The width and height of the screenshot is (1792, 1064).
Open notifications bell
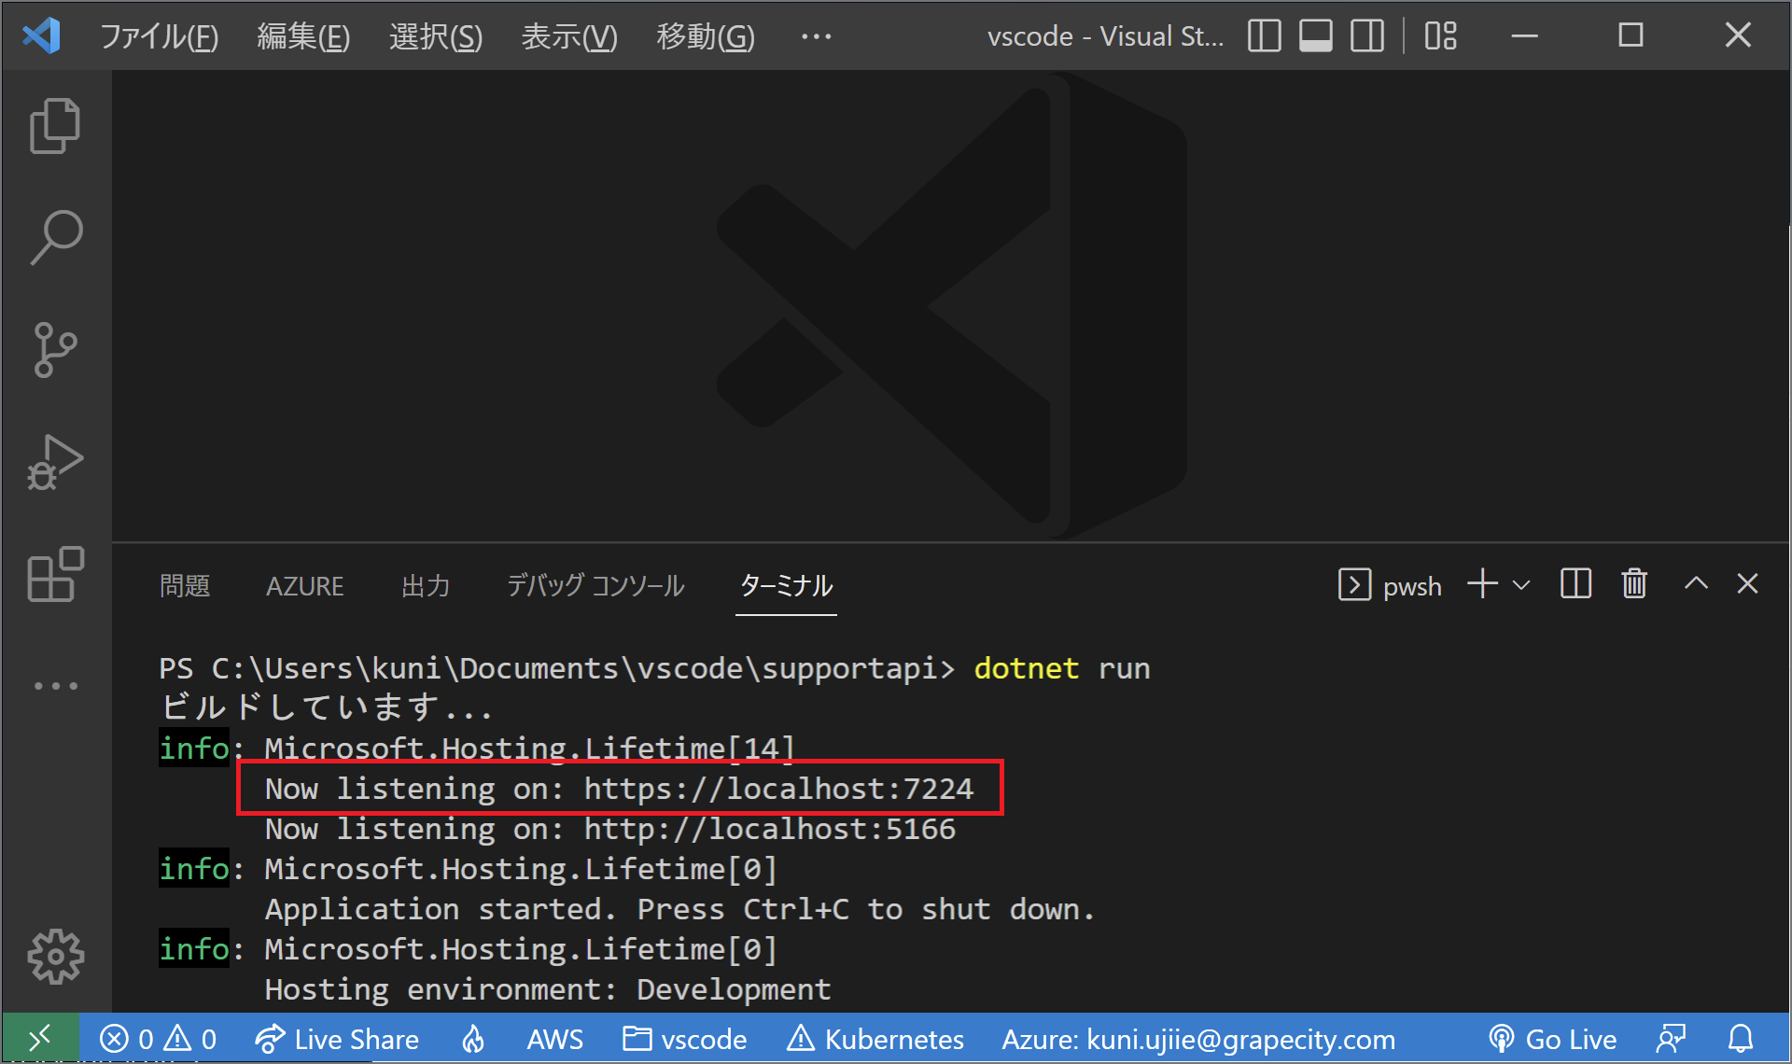coord(1741,1039)
